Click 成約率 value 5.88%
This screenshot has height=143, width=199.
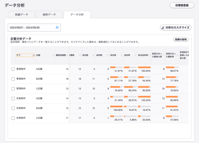[133, 120]
